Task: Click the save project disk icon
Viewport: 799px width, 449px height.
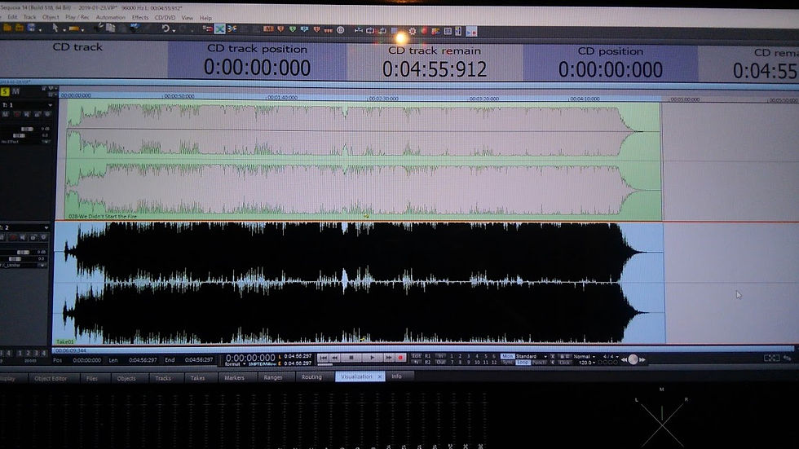Action: point(31,28)
